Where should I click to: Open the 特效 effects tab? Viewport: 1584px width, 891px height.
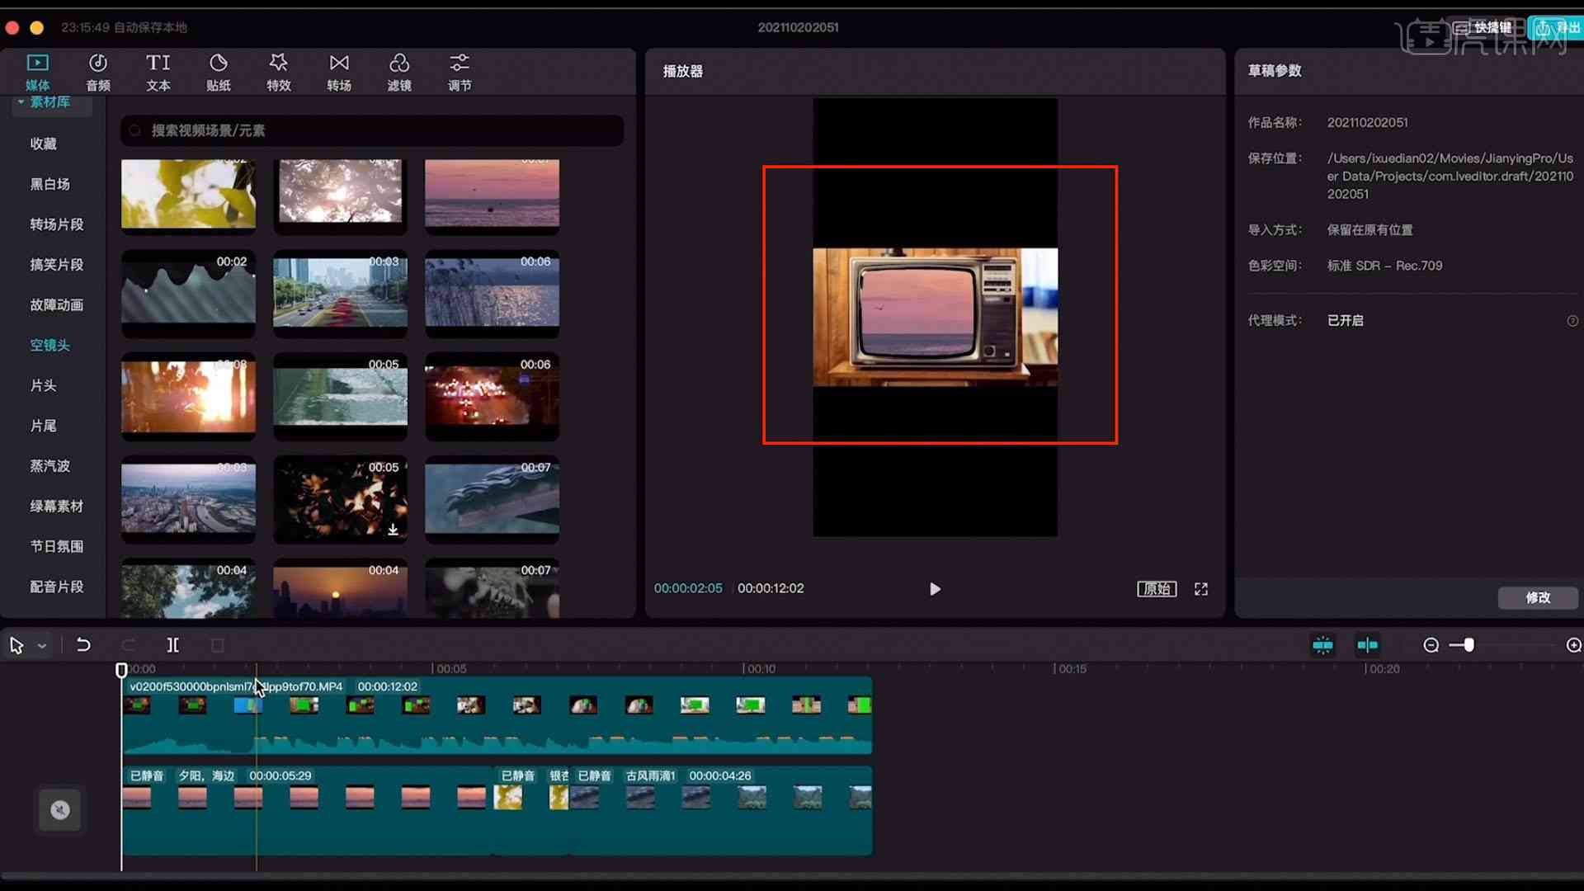tap(279, 72)
